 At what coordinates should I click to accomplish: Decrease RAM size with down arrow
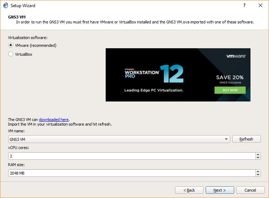pos(258,175)
